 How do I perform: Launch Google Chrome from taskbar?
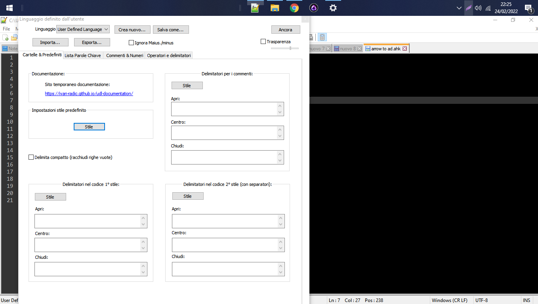click(294, 8)
